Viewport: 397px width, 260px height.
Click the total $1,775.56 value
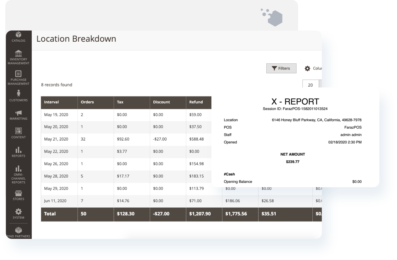[236, 214]
